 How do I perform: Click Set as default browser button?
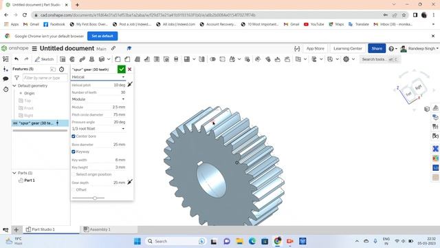(x=102, y=37)
